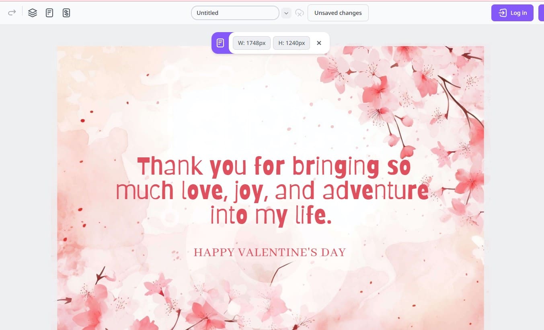The image size is (544, 330).
Task: Click the cloud not-synced icon
Action: [x=299, y=13]
